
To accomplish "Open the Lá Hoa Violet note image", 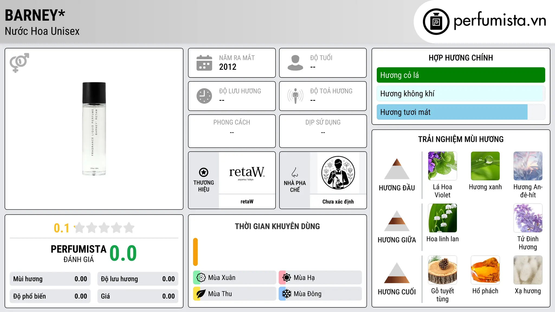I will coord(443,166).
